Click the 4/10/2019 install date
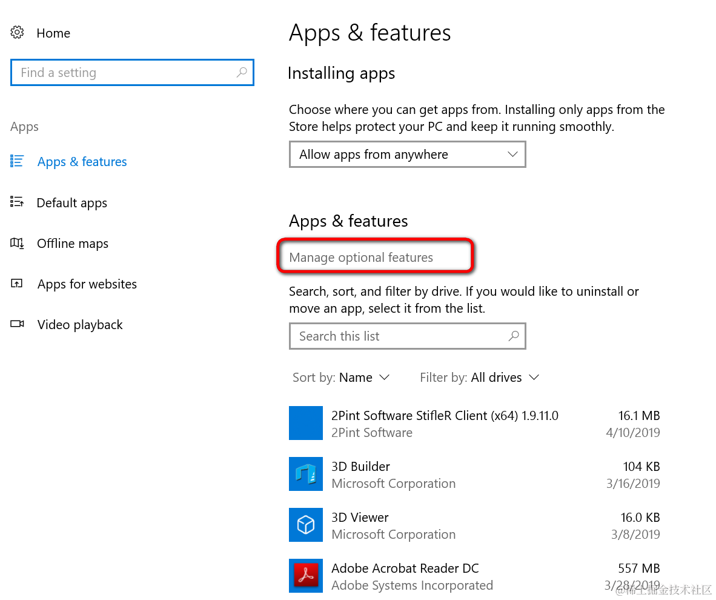Screen dimensions: 716x600 pos(632,433)
